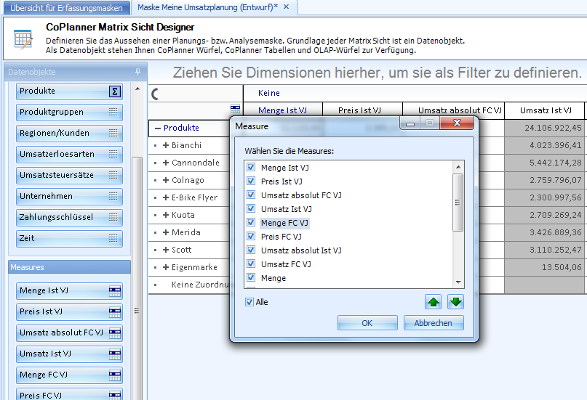The image size is (587, 400).
Task: Confirm measure selection with OK
Action: click(x=367, y=323)
